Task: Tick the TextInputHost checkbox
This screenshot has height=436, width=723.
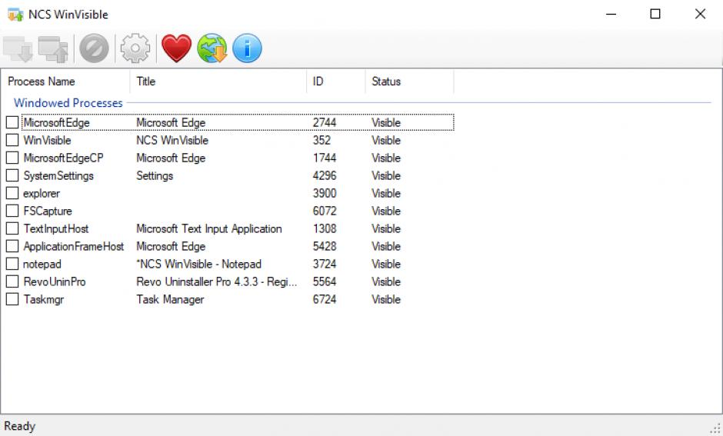Action: [12, 228]
